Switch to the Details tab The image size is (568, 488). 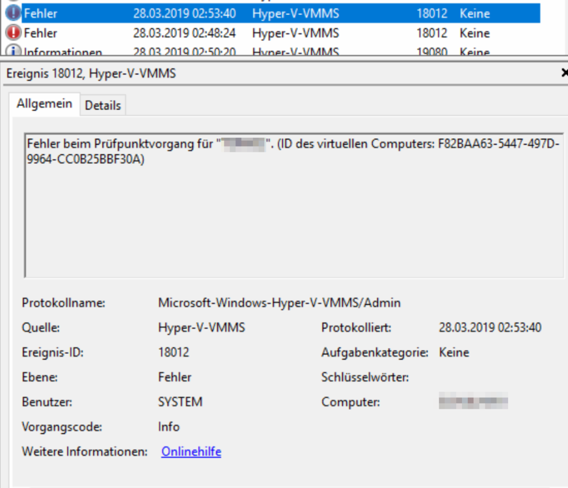pos(103,105)
